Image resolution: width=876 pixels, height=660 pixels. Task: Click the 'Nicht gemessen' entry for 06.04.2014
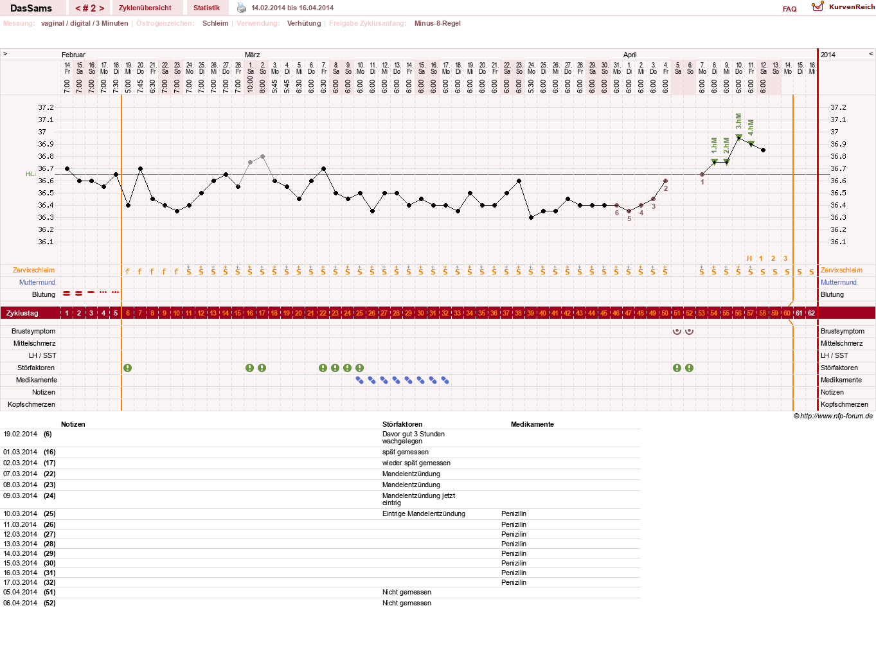[x=406, y=603]
